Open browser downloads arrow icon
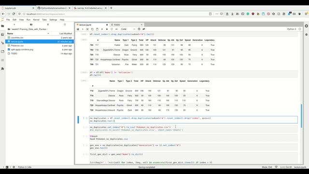The image size is (309, 174). [232, 14]
